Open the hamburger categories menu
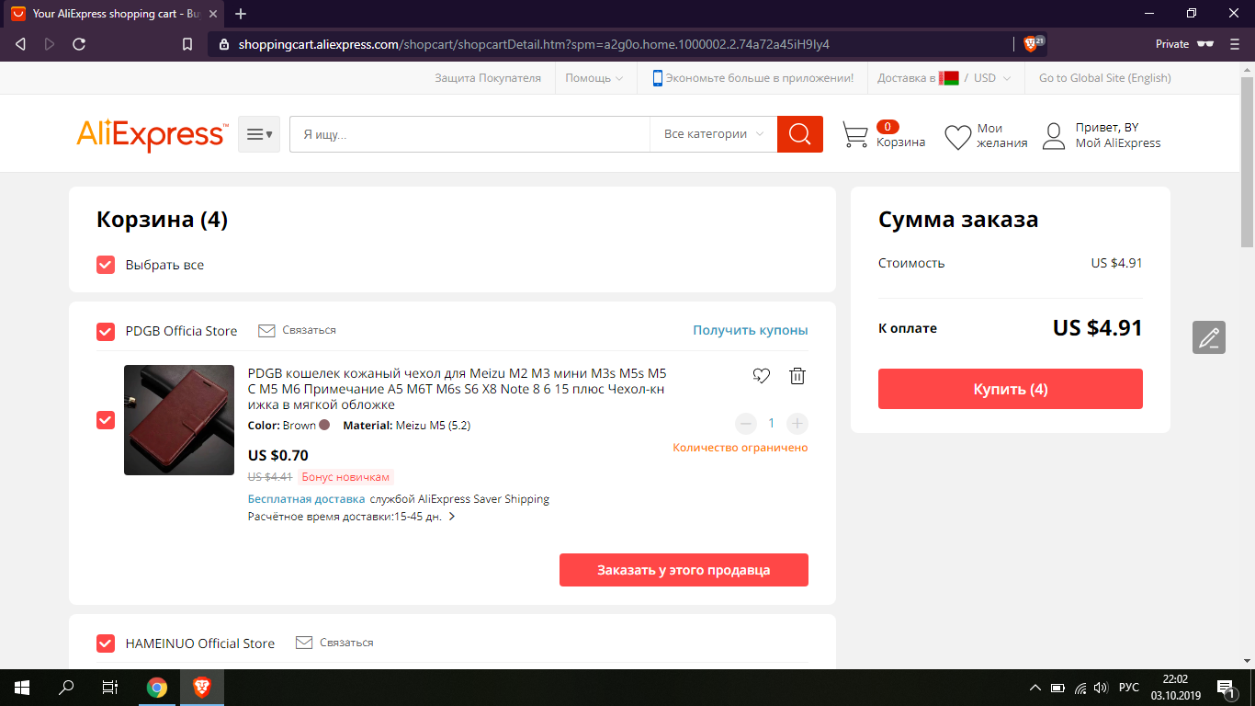The height and width of the screenshot is (706, 1255). [x=259, y=134]
